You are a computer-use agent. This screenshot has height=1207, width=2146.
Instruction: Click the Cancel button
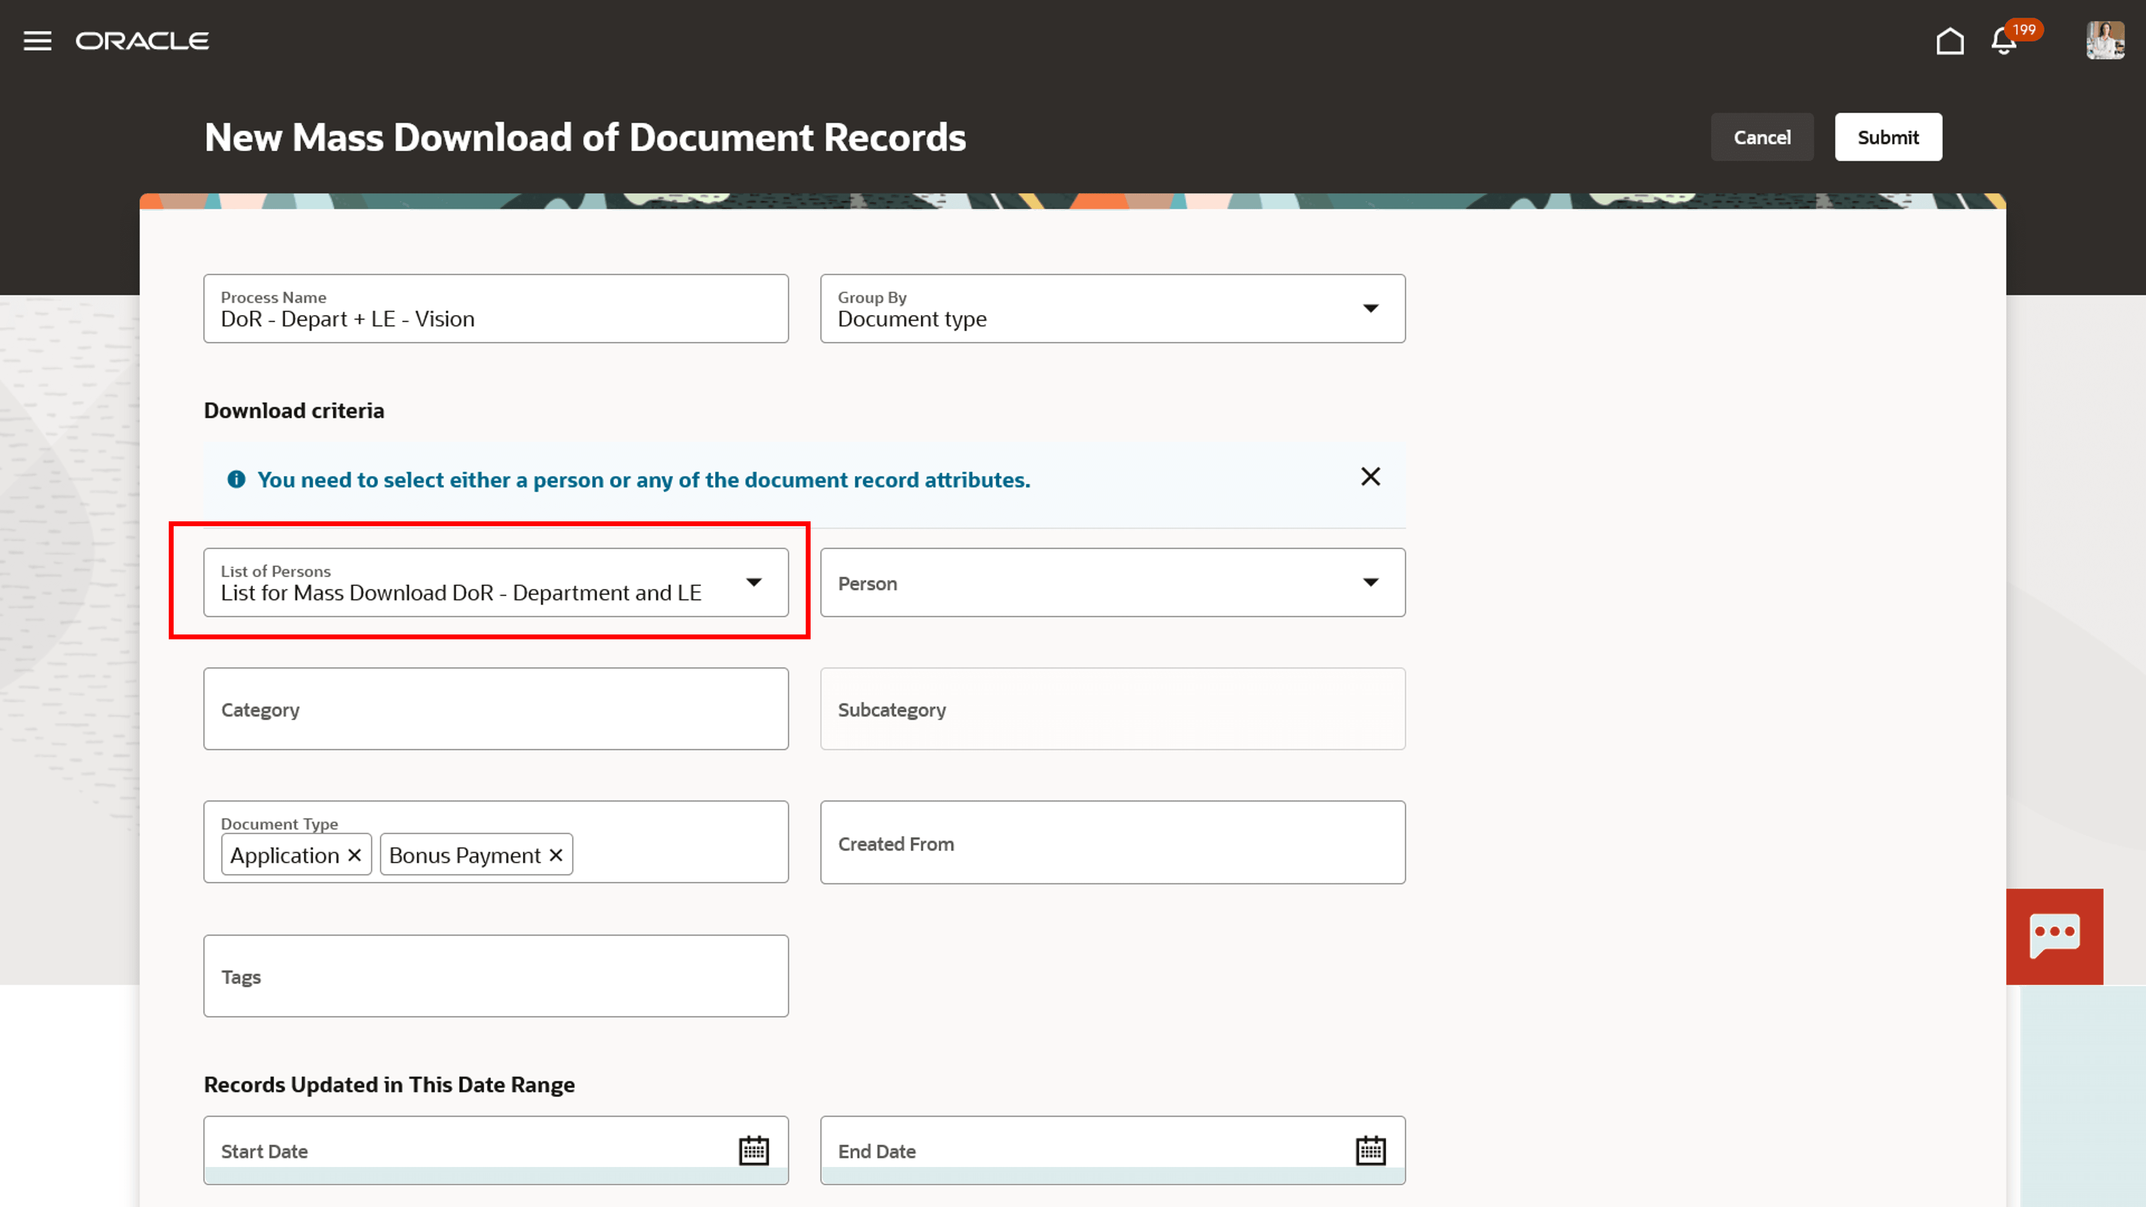point(1762,138)
